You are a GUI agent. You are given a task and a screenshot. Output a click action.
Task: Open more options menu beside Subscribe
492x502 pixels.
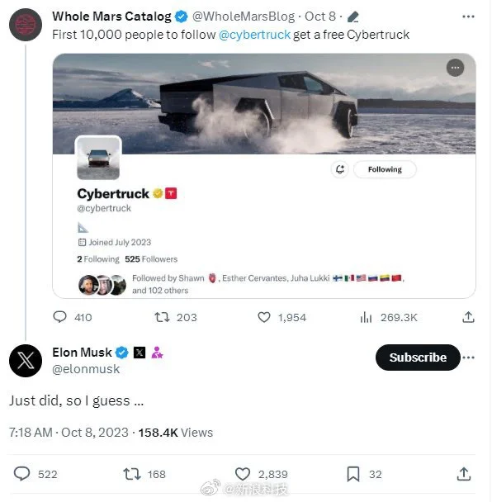click(x=469, y=358)
